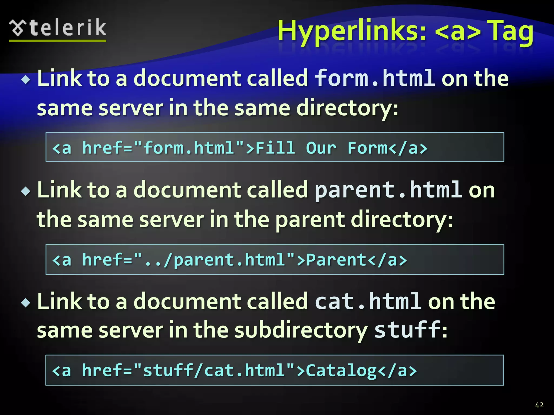Click the third diamond bullet marker
The height and width of the screenshot is (415, 554).
pos(26,303)
